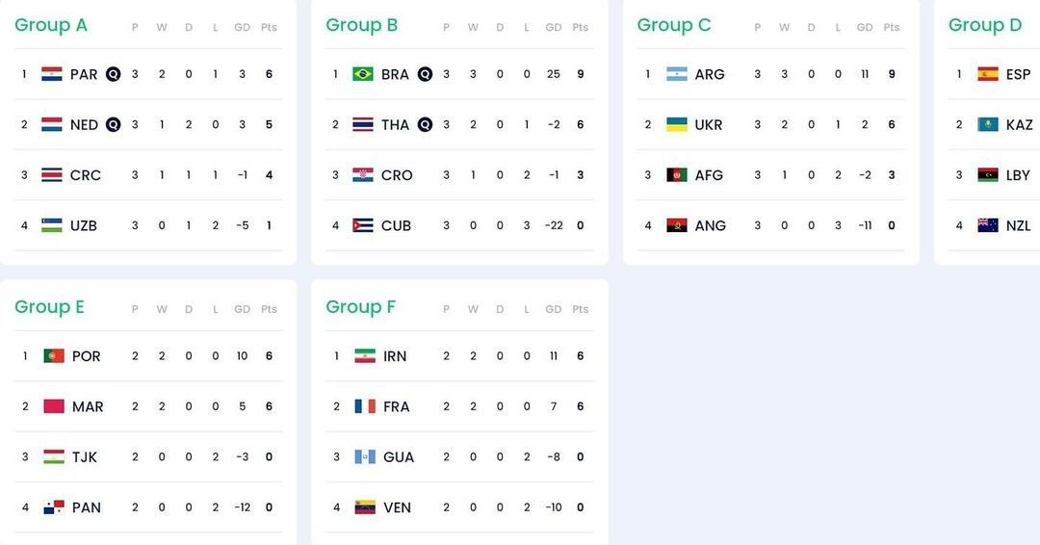The width and height of the screenshot is (1040, 545).
Task: Click the Venezuela flag icon
Action: tap(365, 507)
